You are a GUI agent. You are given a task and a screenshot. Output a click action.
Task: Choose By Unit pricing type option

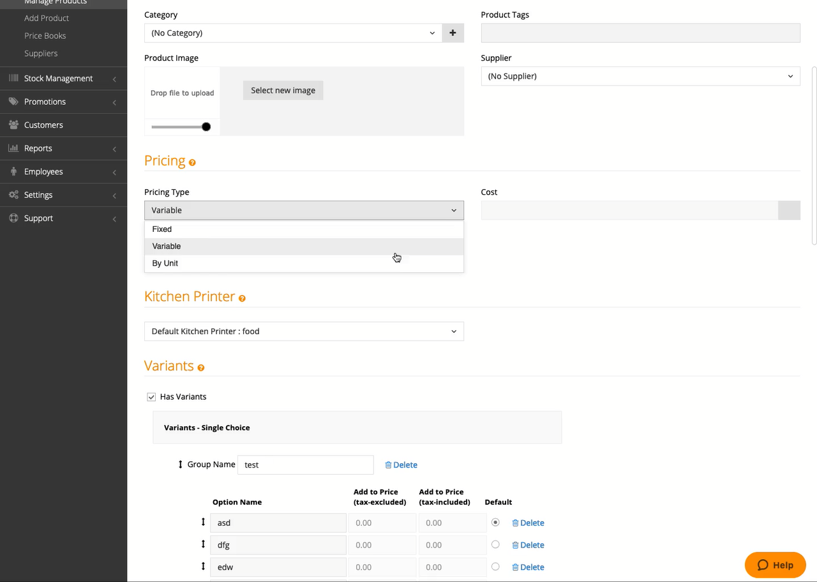(x=304, y=263)
